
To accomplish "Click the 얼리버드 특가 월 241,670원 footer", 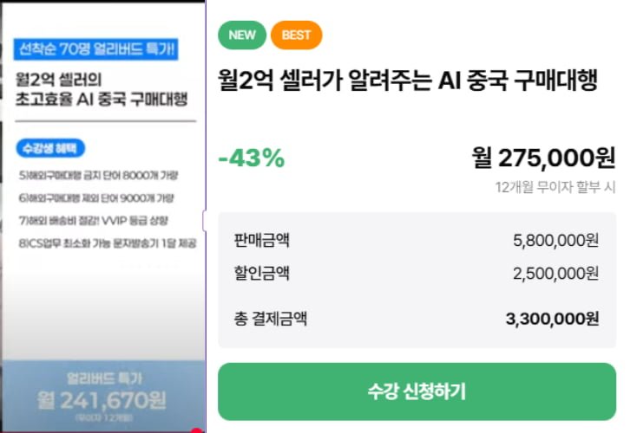I will point(103,396).
